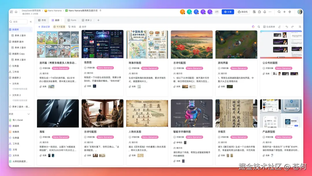This screenshot has height=176, width=312.
Task: Open the 卡片配置 card settings
Action: click(x=60, y=27)
